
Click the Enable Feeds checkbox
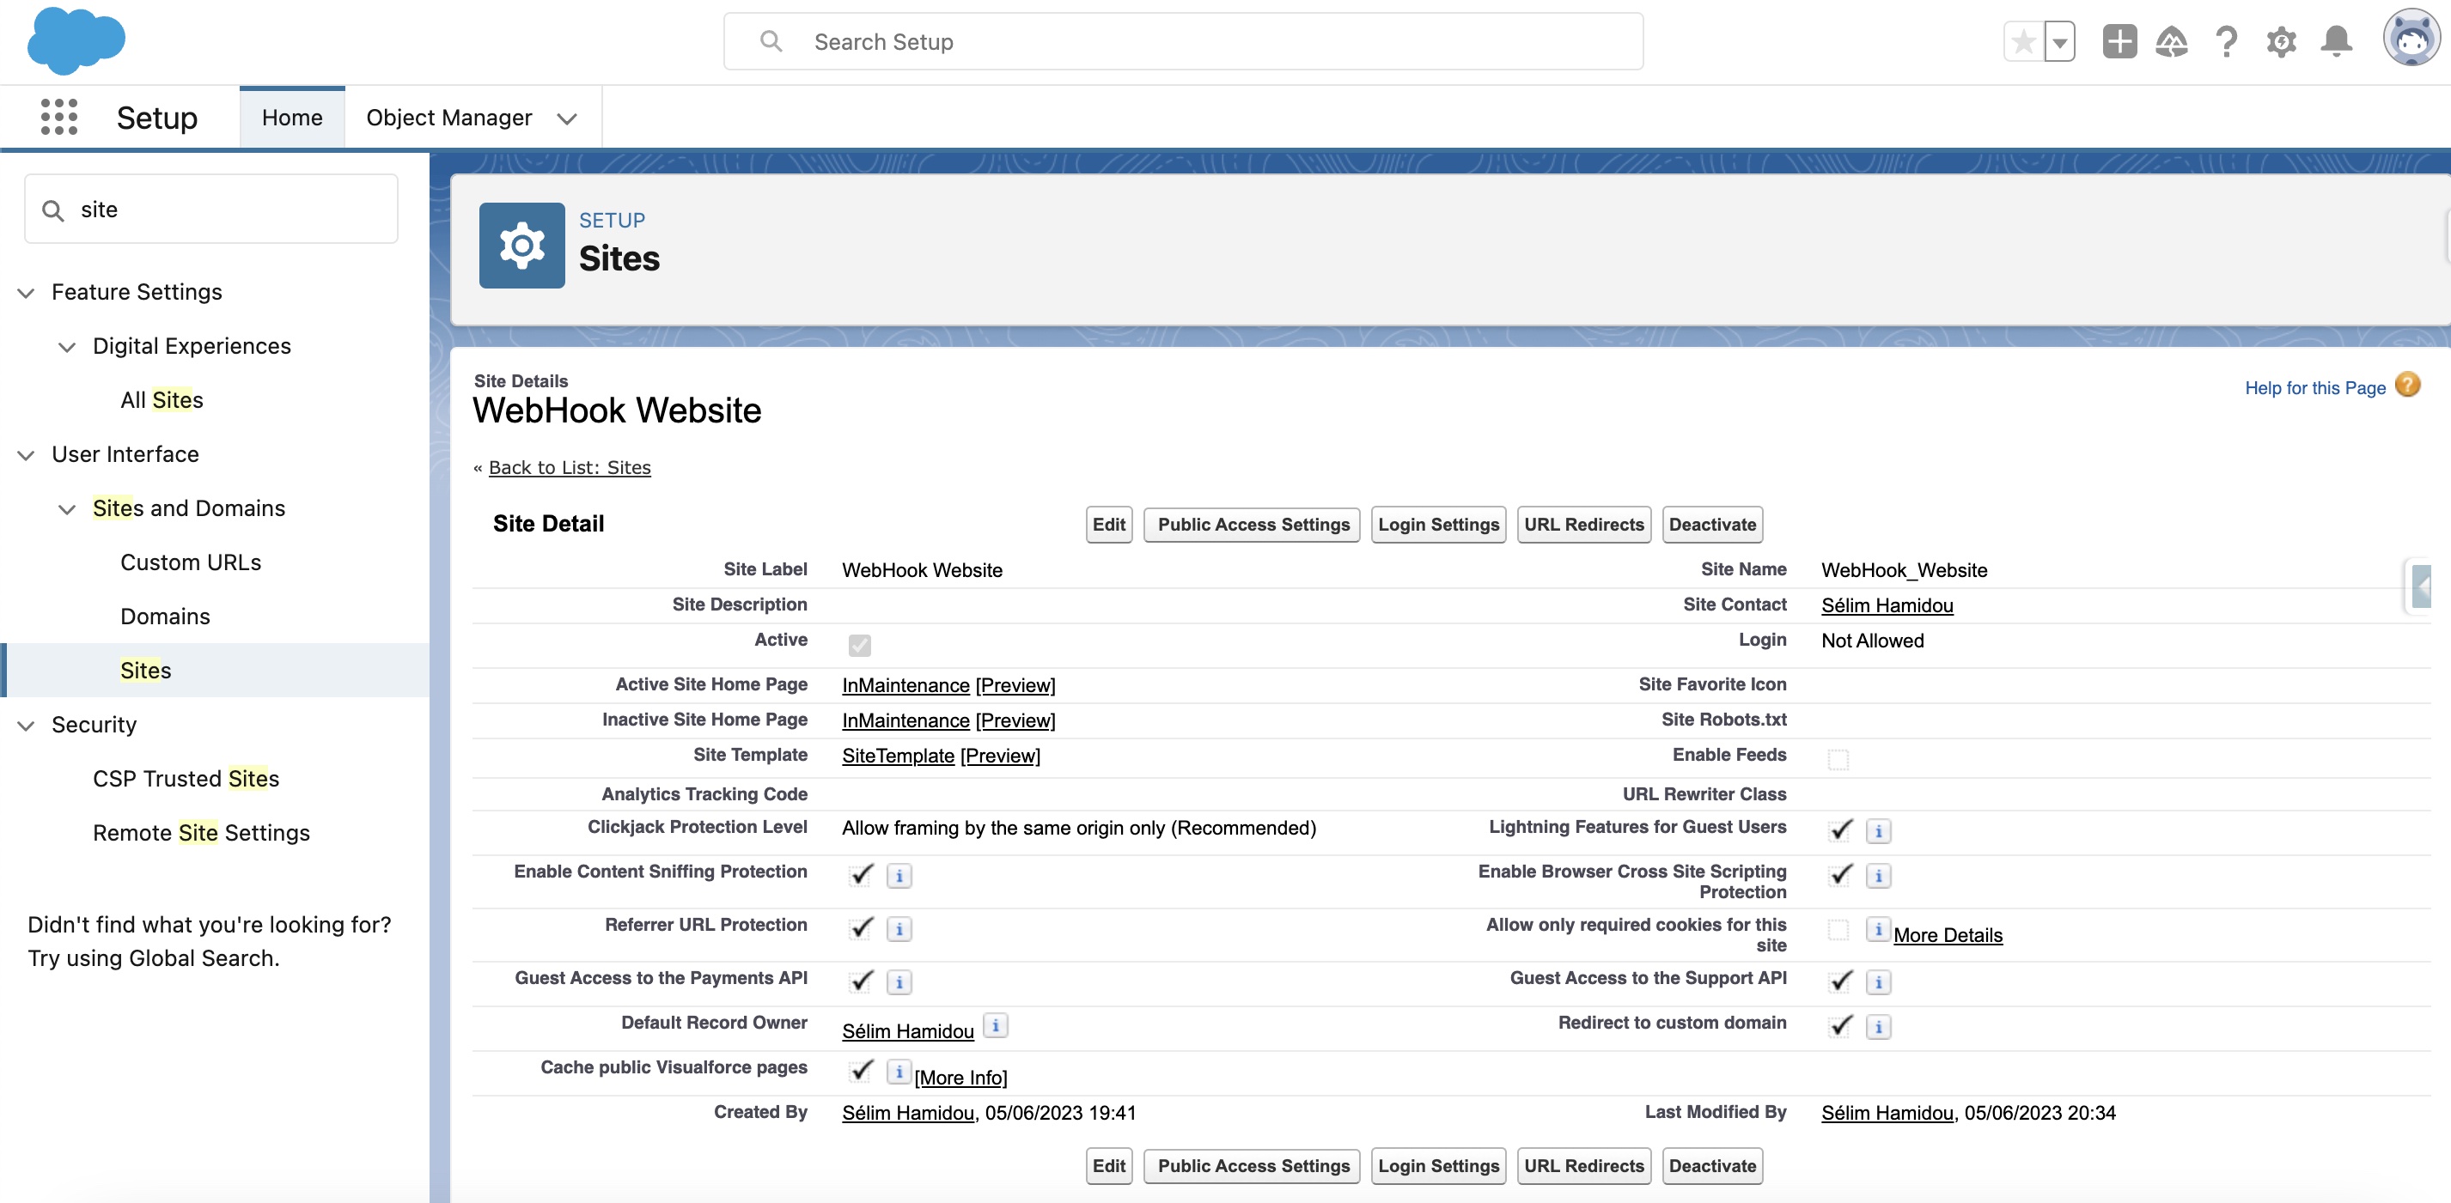(x=1838, y=760)
